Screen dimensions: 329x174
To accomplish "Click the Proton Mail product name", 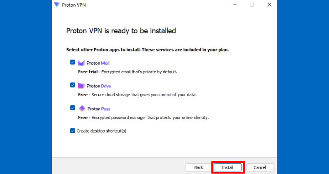I will 98,63.
